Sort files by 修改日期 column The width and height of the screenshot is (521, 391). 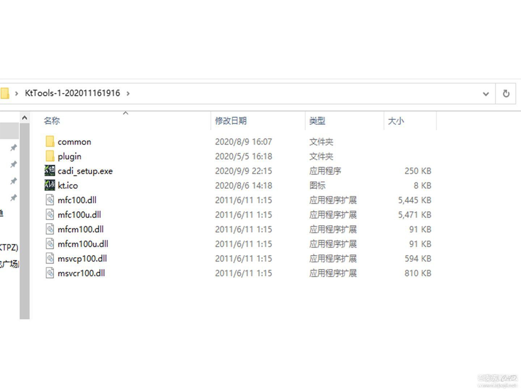[x=230, y=121]
